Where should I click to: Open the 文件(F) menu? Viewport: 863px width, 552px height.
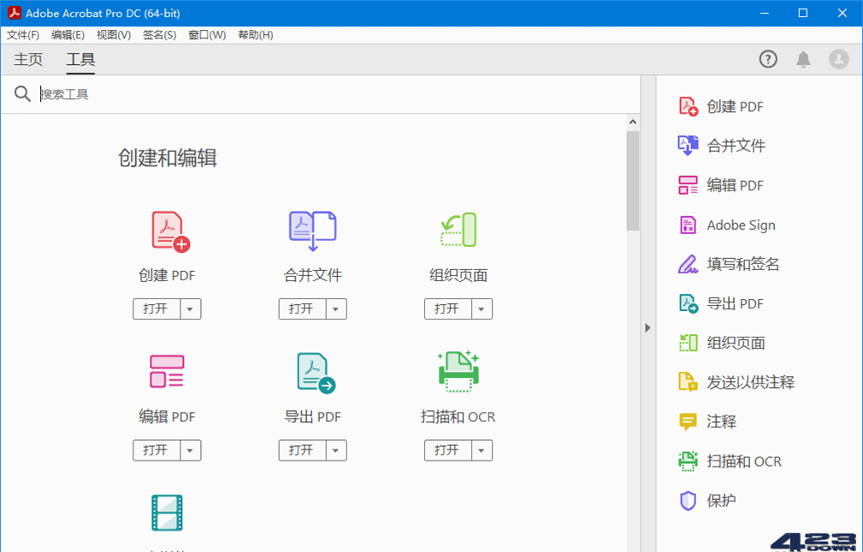(22, 35)
